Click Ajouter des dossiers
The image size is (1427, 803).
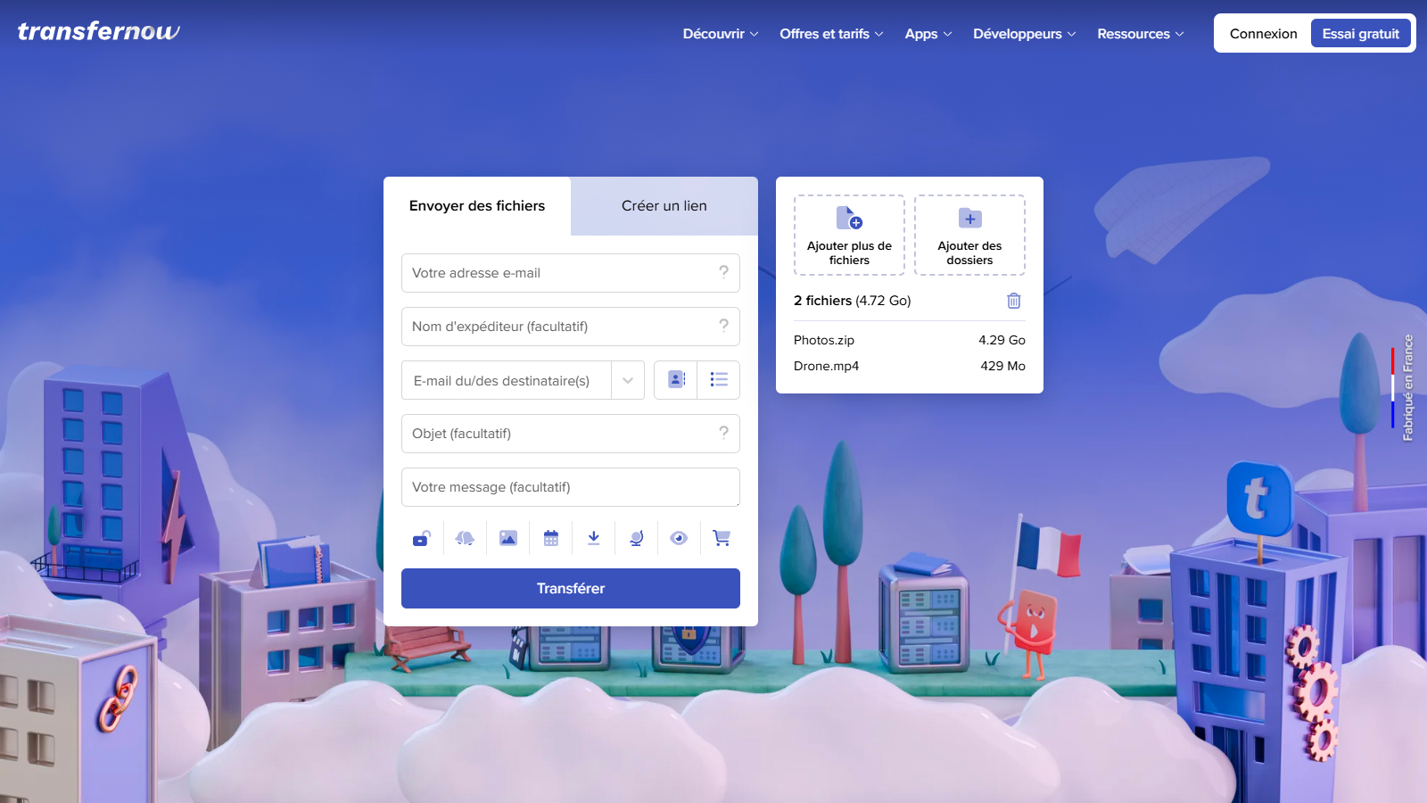click(x=969, y=236)
